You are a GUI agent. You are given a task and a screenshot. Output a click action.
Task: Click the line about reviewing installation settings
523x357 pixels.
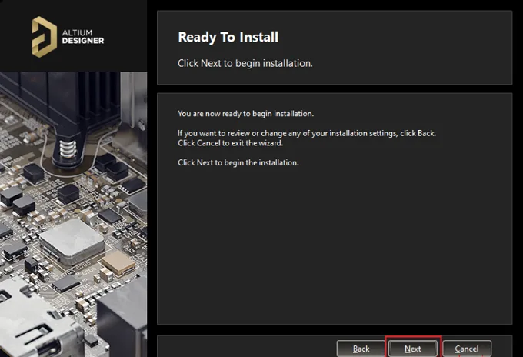pos(307,133)
